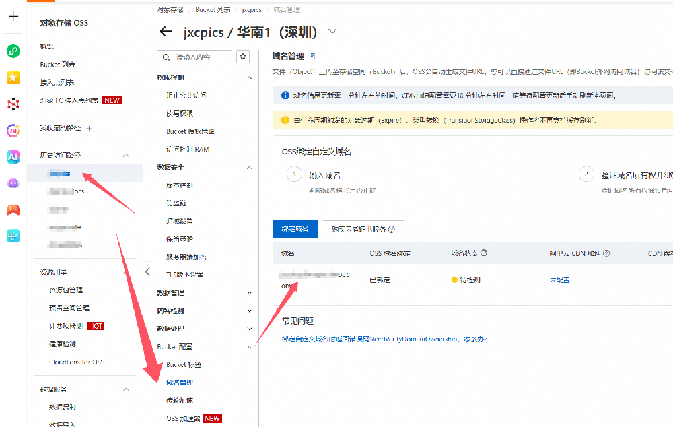
Task: Collapse the 历史访问路径 section
Action: tap(127, 155)
